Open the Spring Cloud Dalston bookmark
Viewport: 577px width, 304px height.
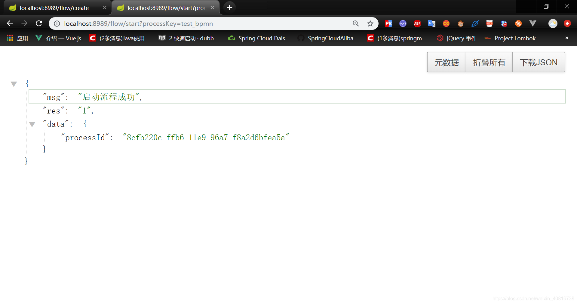point(259,38)
